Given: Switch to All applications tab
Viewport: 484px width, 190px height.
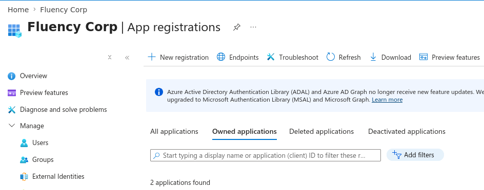Looking at the screenshot, I should [x=174, y=132].
